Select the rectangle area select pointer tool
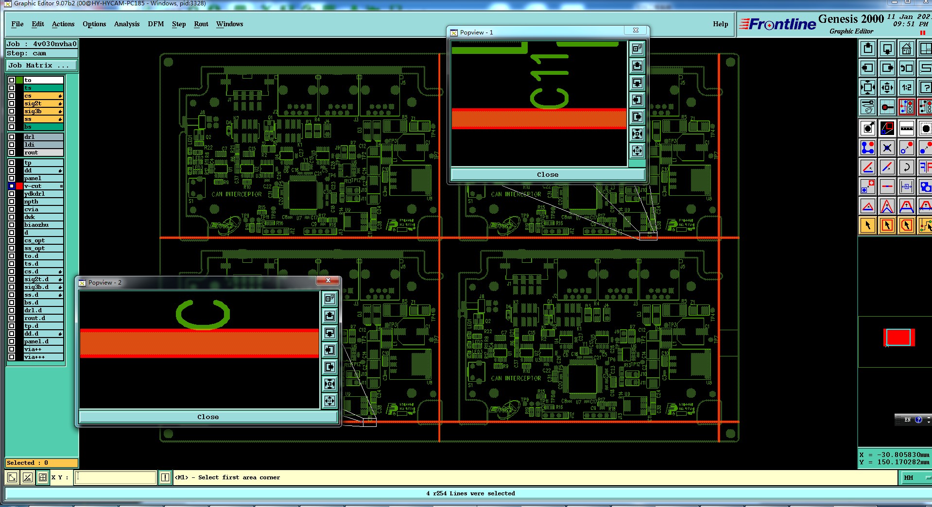 887,225
